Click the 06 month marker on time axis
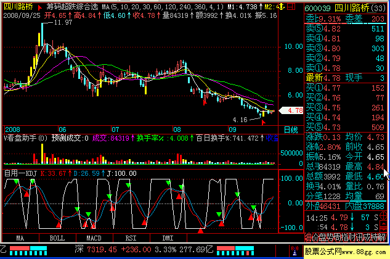 62,129
